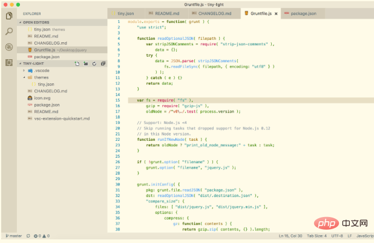Open package.json in TINY-LIGHT tree
The image size is (374, 243).
[62, 105]
